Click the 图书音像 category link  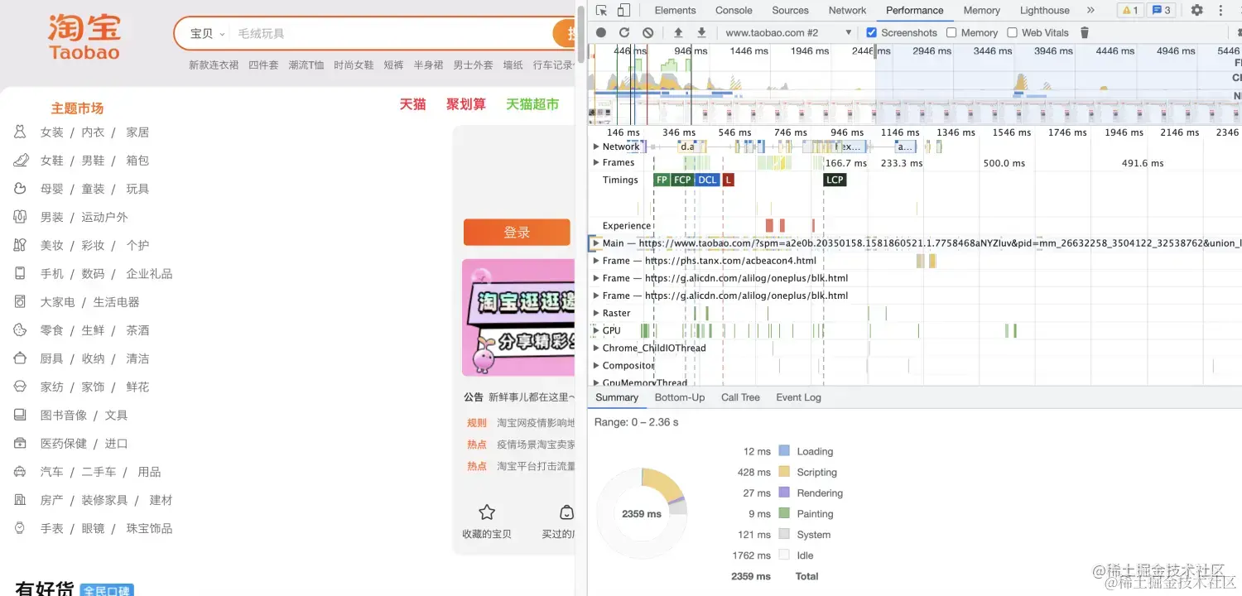pyautogui.click(x=64, y=415)
